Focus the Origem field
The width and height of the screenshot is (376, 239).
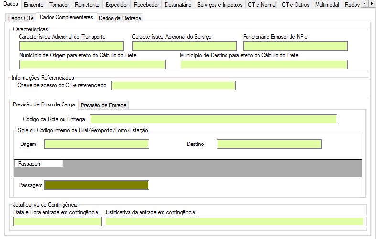(97, 144)
